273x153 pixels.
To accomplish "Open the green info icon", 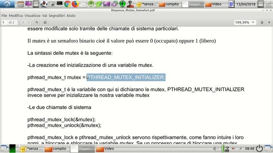I will 122,4.
